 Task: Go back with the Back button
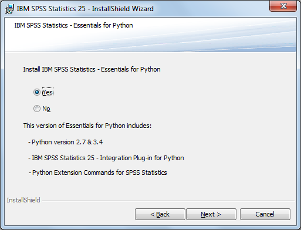click(160, 214)
